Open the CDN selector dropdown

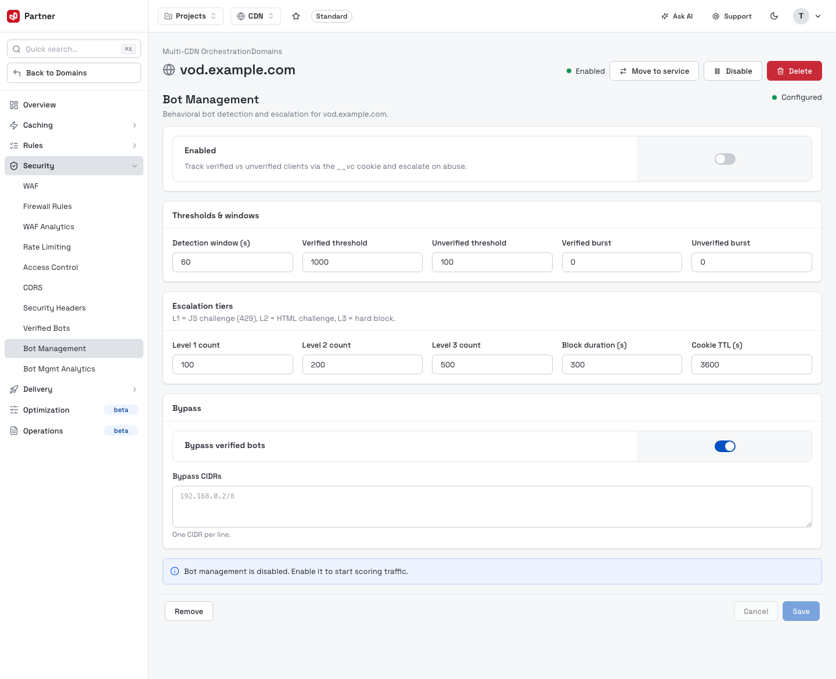click(255, 16)
